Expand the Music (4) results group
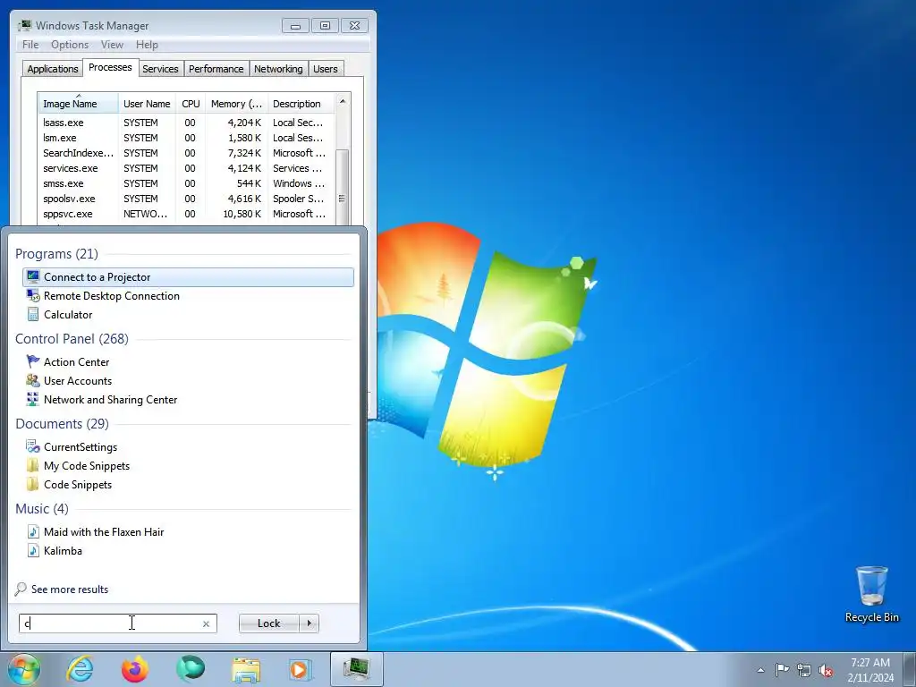The image size is (916, 687). pos(42,508)
